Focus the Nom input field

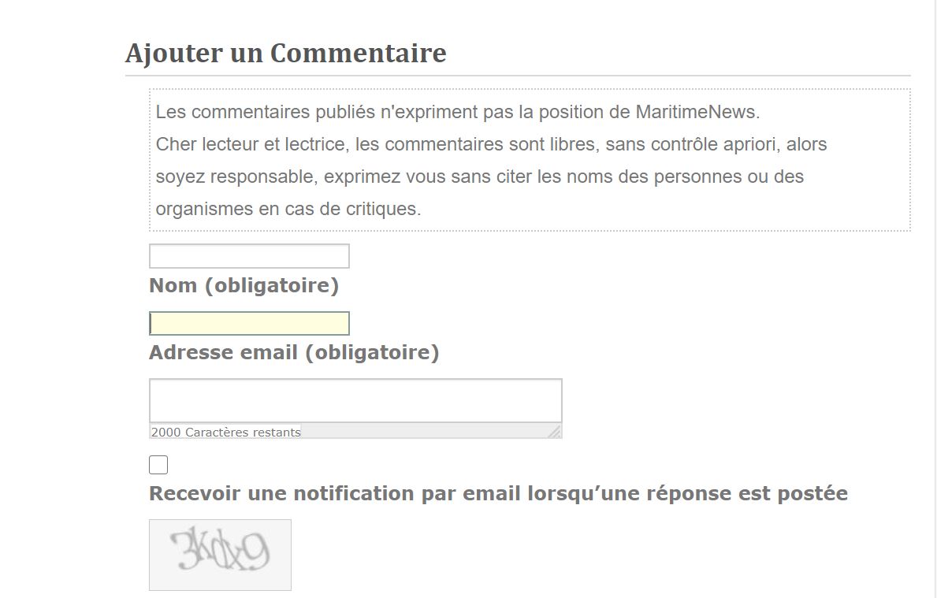click(x=249, y=256)
